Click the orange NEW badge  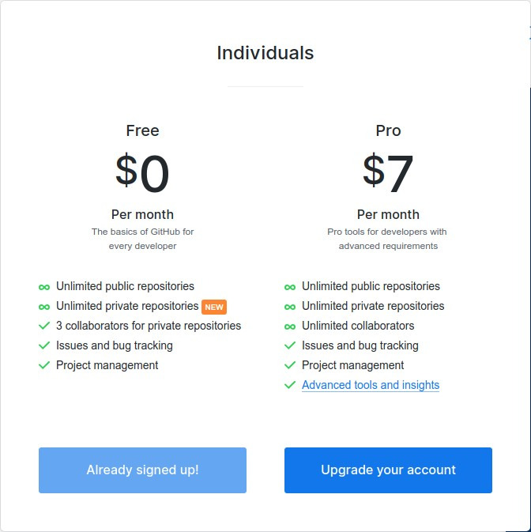(x=214, y=307)
